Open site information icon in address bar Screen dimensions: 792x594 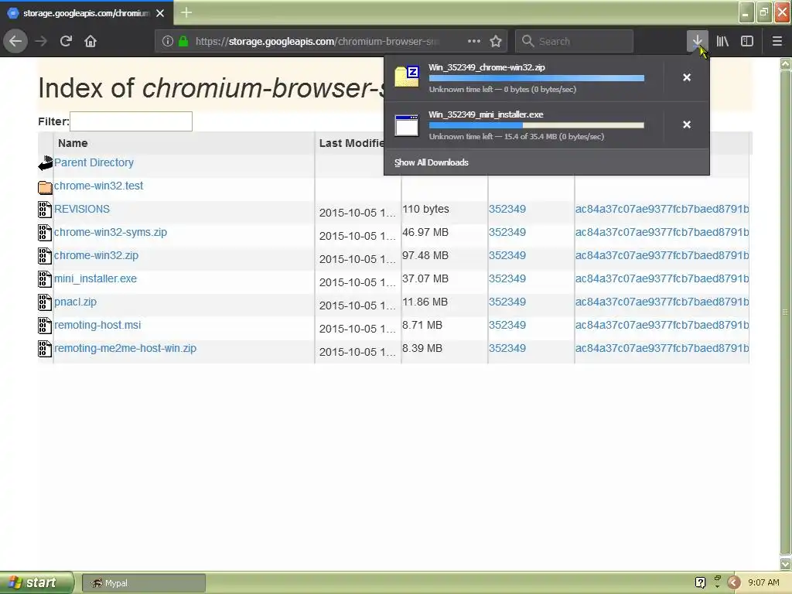[168, 41]
